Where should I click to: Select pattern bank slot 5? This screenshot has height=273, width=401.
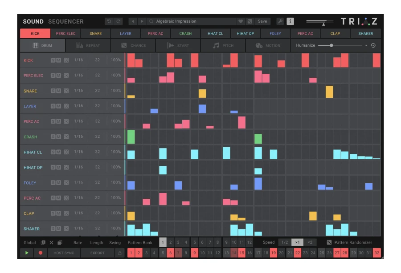[x=195, y=242]
